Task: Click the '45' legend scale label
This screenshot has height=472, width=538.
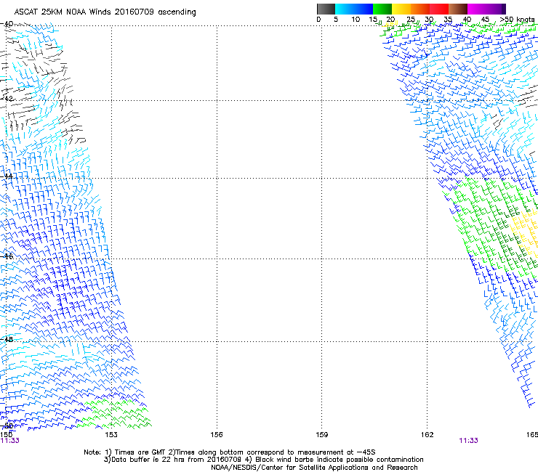Action: (x=485, y=20)
